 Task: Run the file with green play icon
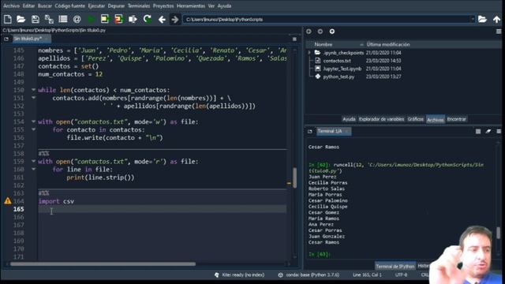tap(92, 19)
